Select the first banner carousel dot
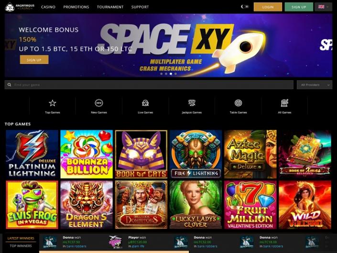 click(x=162, y=74)
